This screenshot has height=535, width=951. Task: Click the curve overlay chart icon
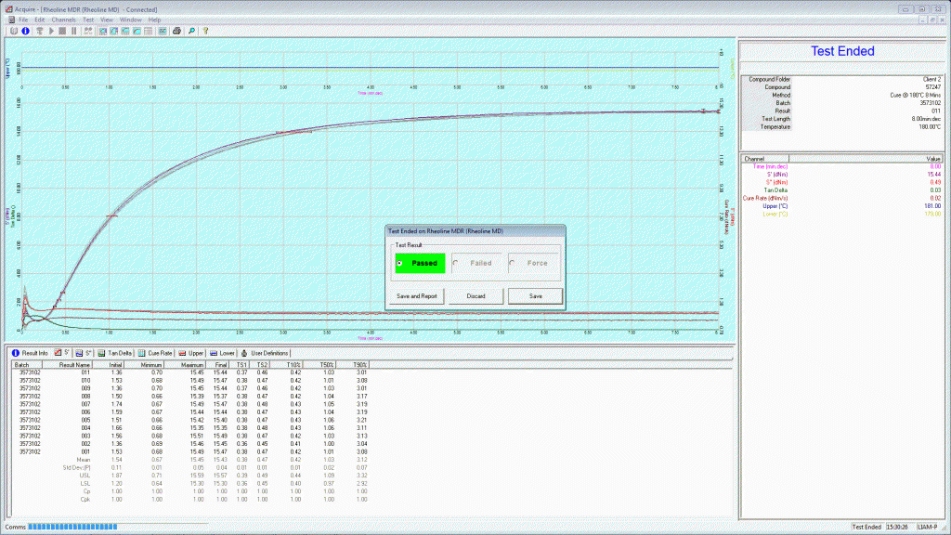point(137,31)
